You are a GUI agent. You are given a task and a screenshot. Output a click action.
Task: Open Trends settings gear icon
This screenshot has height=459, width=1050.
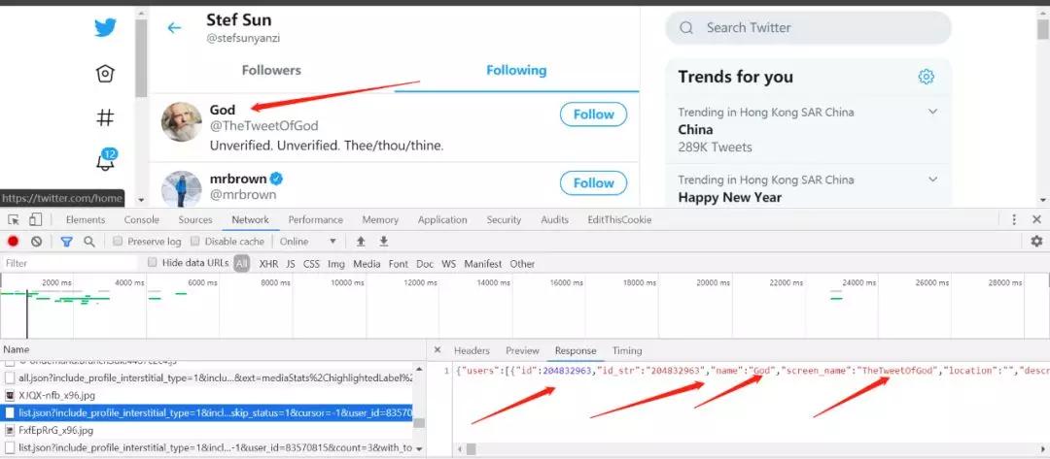tap(927, 77)
